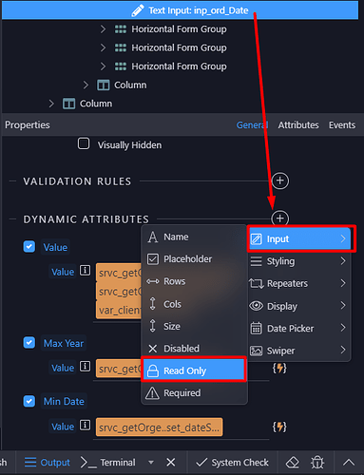The width and height of the screenshot is (364, 475).
Task: Uncheck the Min Date attribute checkbox
Action: (x=29, y=401)
